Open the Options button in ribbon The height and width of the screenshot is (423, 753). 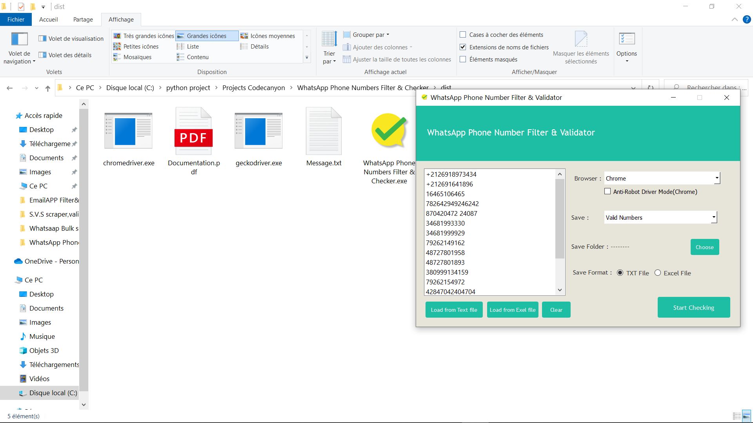627,47
